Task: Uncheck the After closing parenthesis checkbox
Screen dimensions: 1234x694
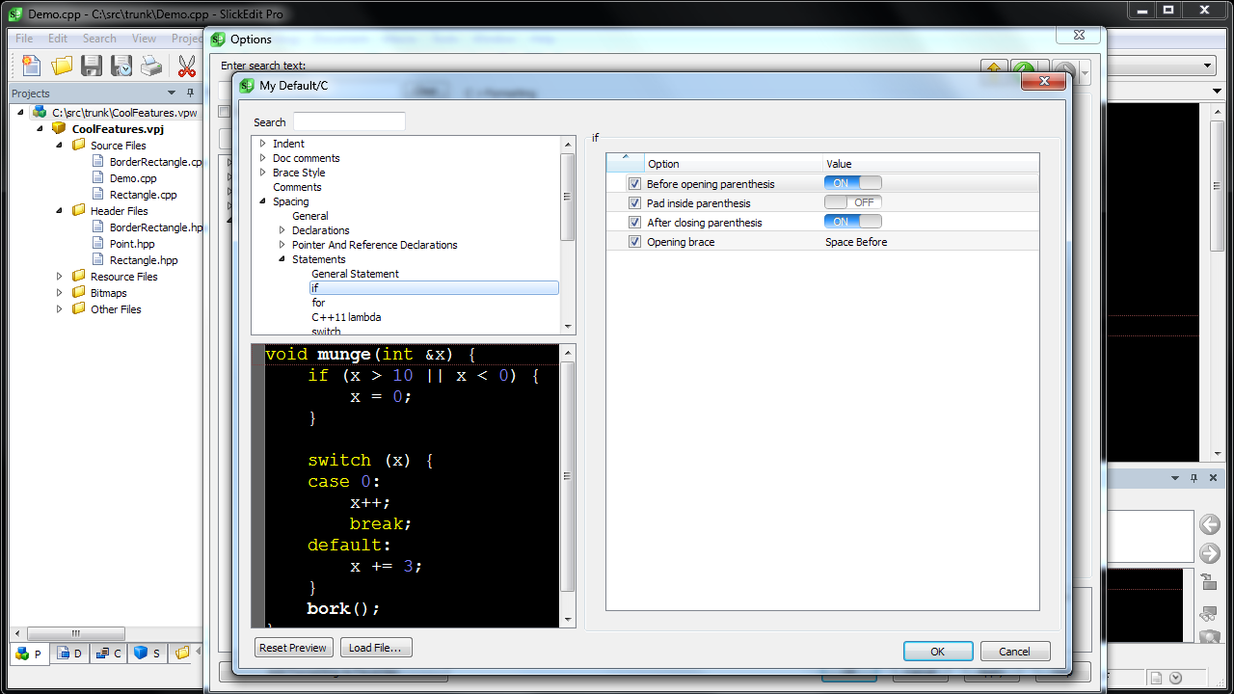Action: pyautogui.click(x=634, y=223)
